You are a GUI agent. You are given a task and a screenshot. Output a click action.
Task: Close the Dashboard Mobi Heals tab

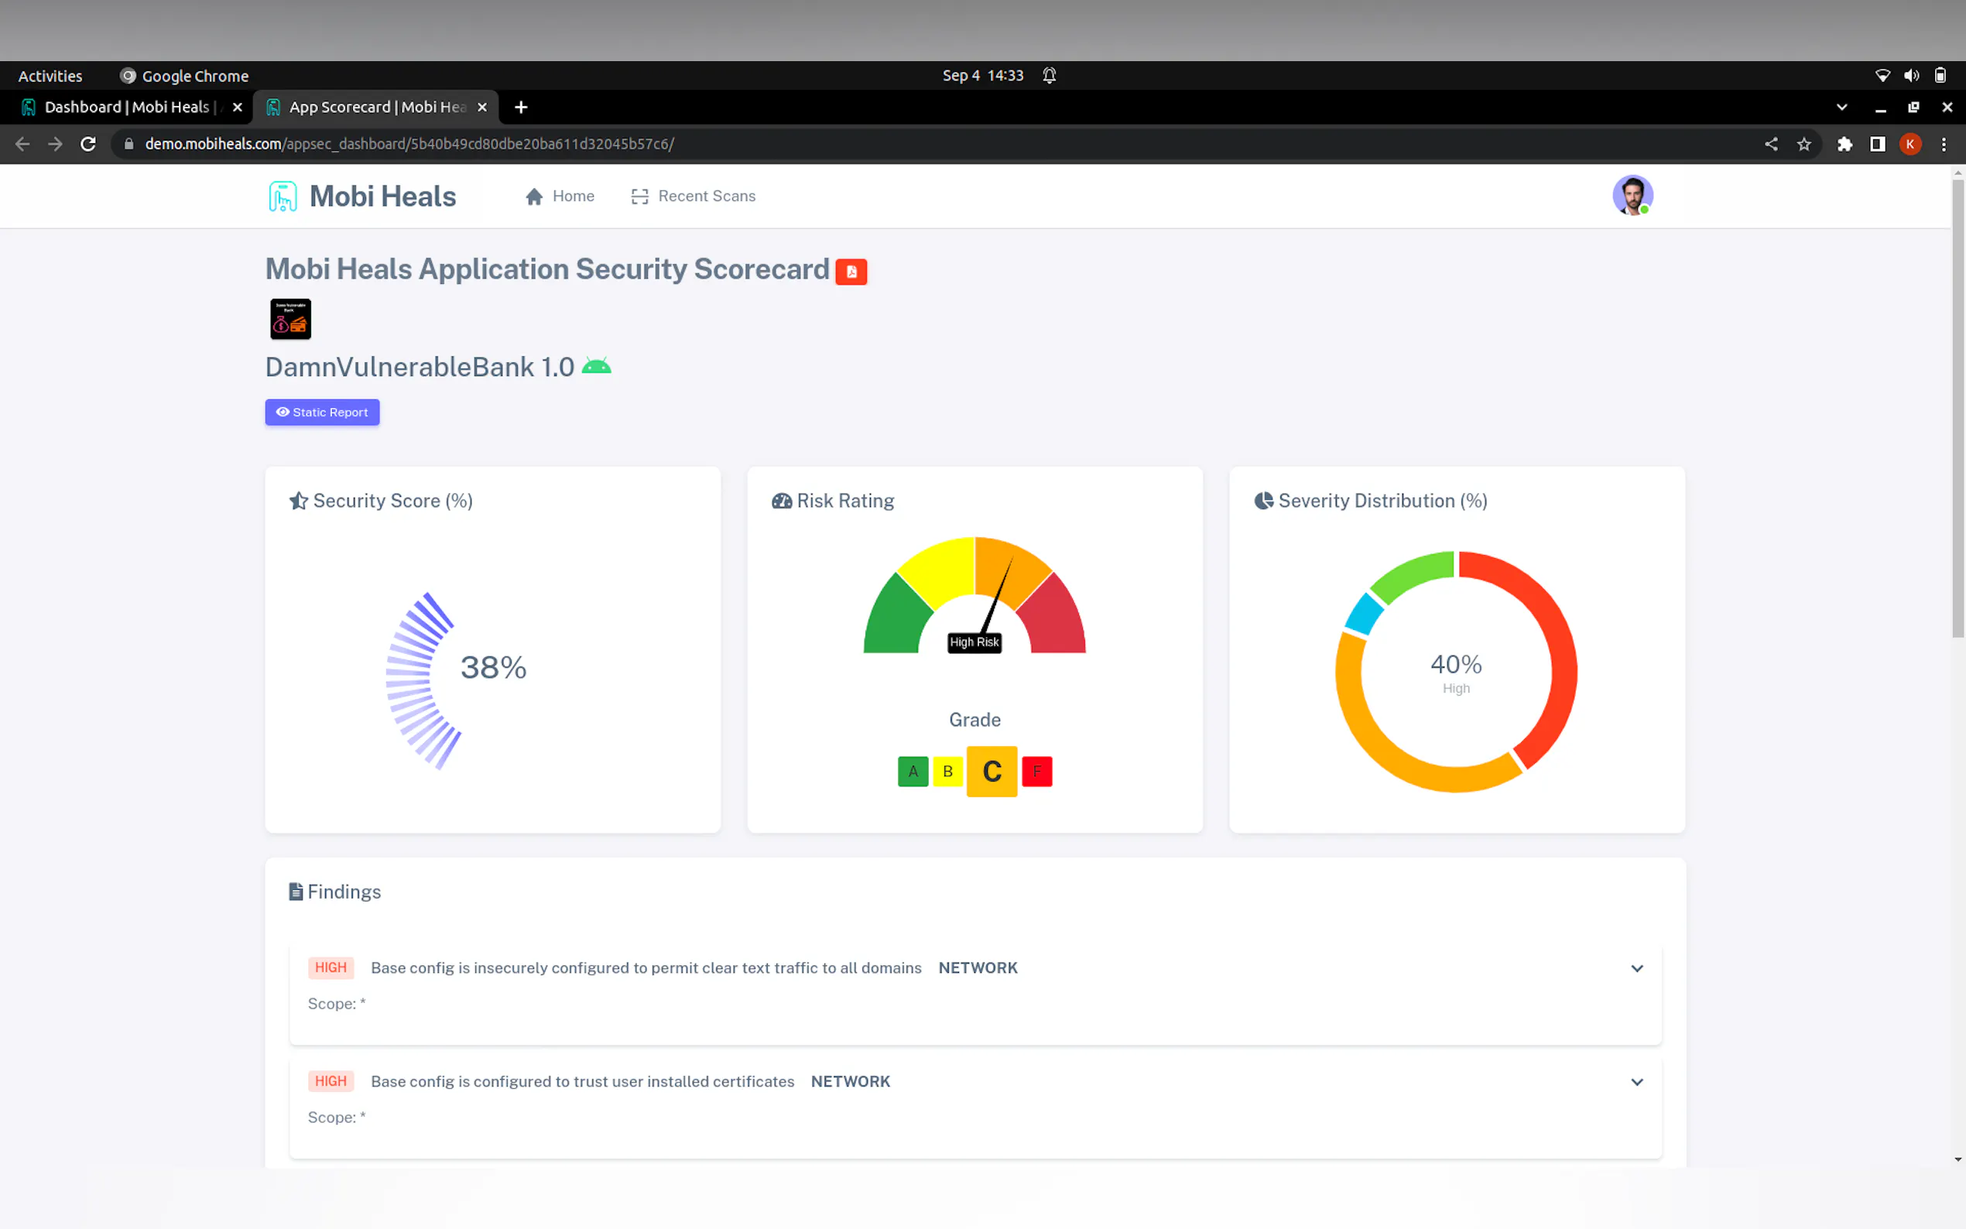(238, 108)
